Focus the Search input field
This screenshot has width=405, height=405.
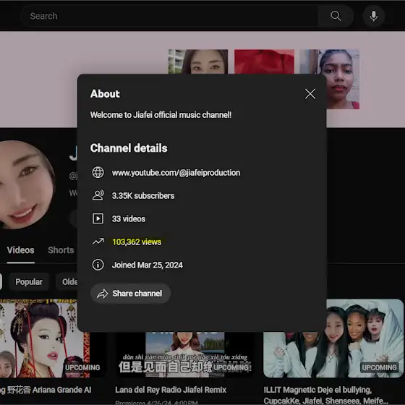pos(170,16)
